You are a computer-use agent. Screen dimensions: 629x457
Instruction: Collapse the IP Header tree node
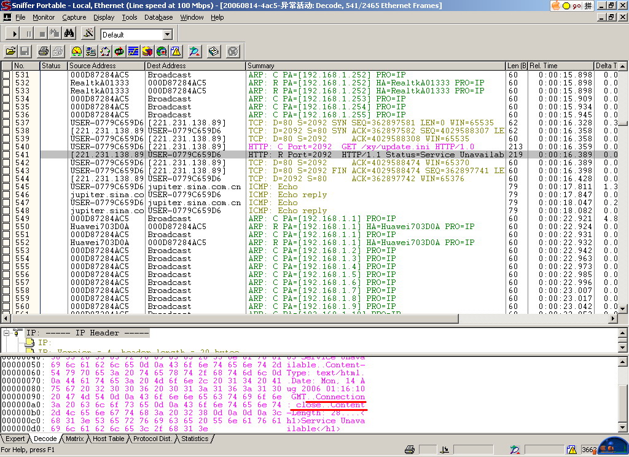click(x=7, y=333)
